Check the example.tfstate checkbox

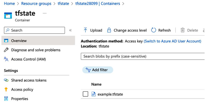85,94
